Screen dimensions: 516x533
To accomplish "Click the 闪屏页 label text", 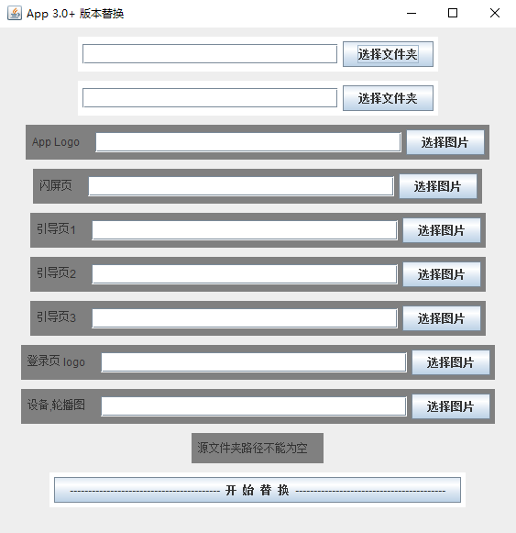I will click(x=55, y=185).
